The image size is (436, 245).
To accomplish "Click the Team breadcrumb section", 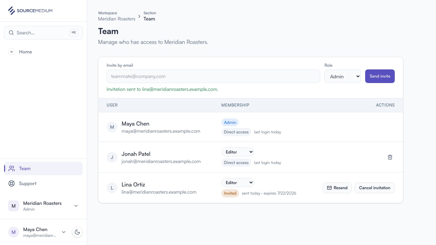I will [149, 19].
